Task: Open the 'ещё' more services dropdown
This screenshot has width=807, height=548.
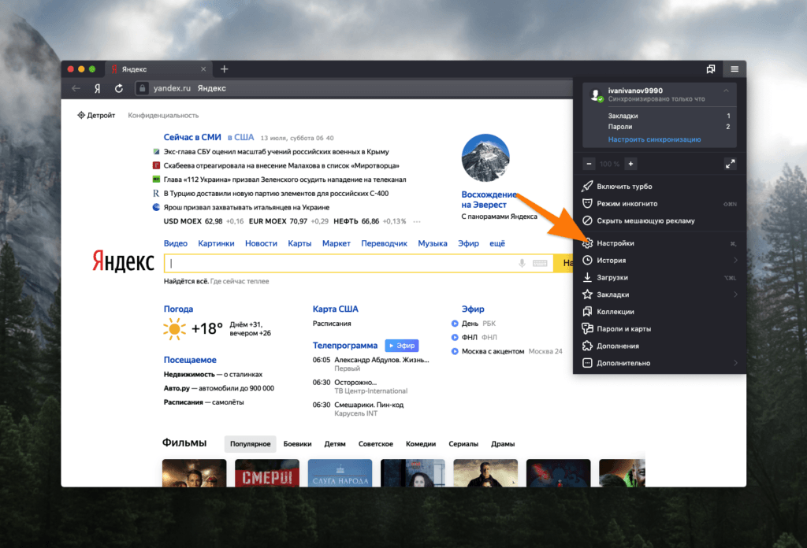Action: pyautogui.click(x=497, y=243)
